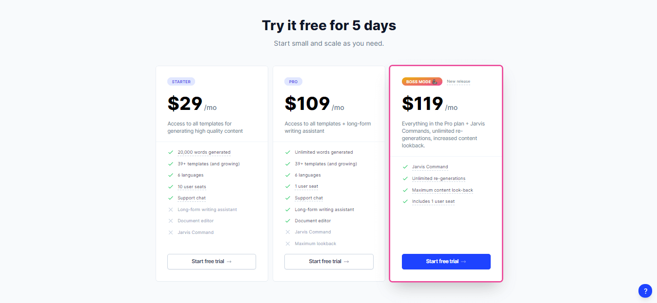Click the X icon next to Maximum lookback

click(288, 244)
